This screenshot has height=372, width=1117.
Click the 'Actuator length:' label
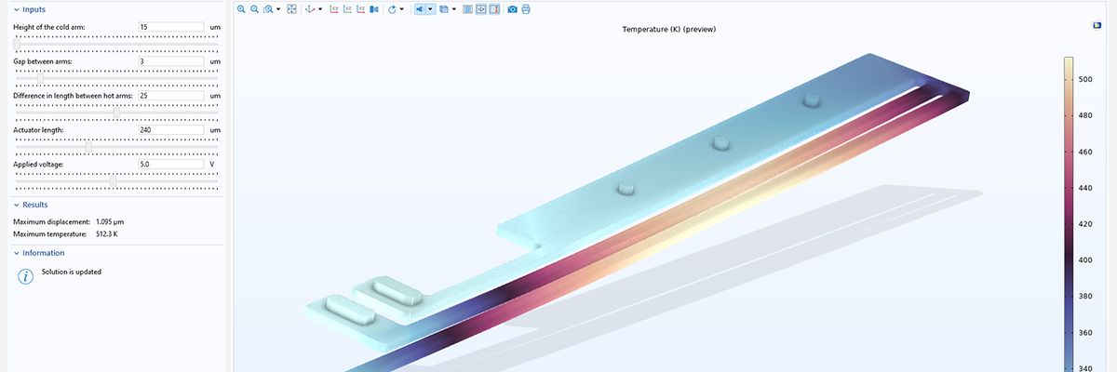pos(38,130)
